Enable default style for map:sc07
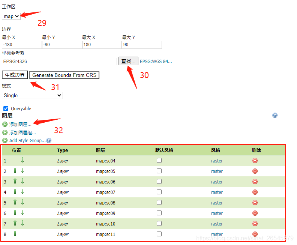297x245 pixels. click(159, 192)
